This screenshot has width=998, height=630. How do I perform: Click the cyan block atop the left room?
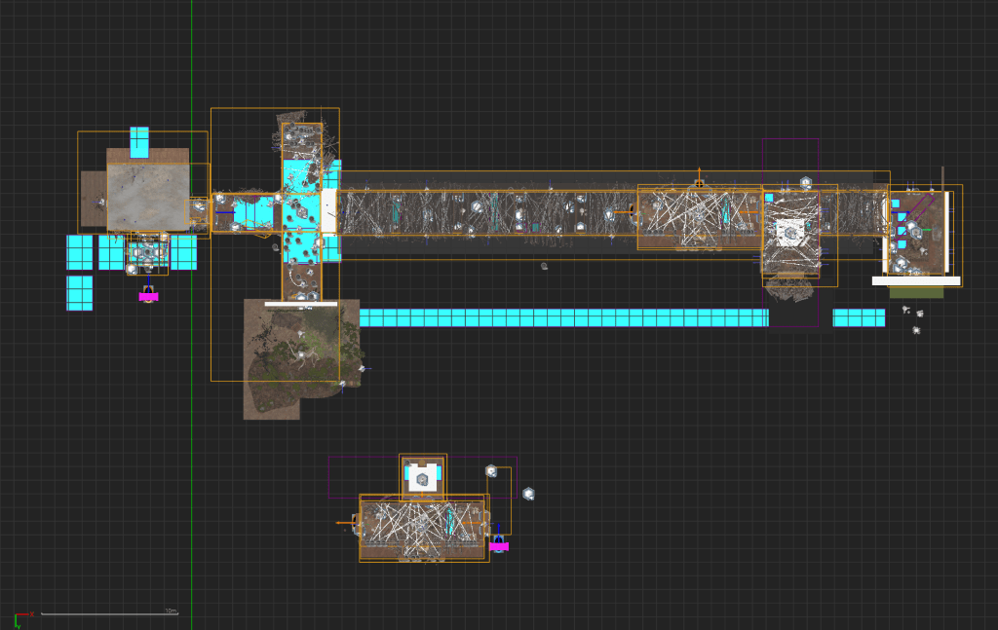139,141
